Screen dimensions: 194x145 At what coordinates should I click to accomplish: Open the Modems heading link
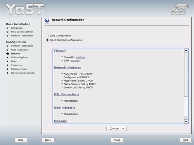[x=60, y=121]
